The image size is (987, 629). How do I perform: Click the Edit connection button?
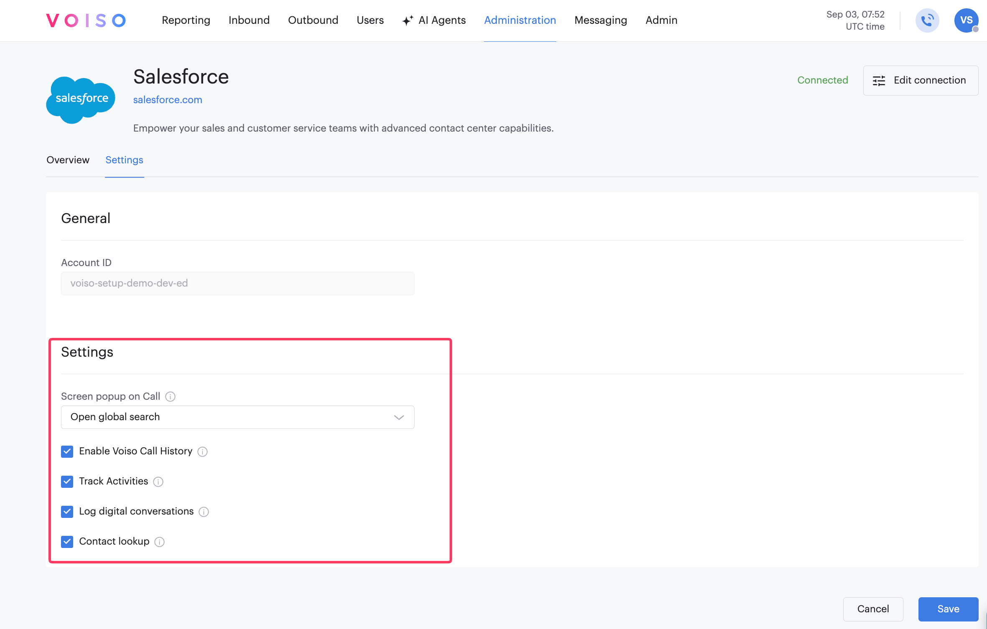(x=921, y=81)
